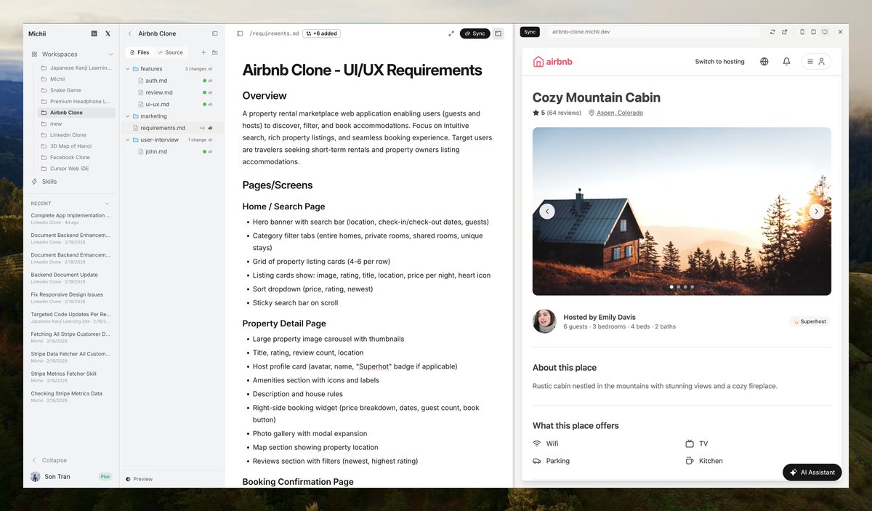
Task: Collapse the Workspaces list chevron
Action: [x=111, y=54]
